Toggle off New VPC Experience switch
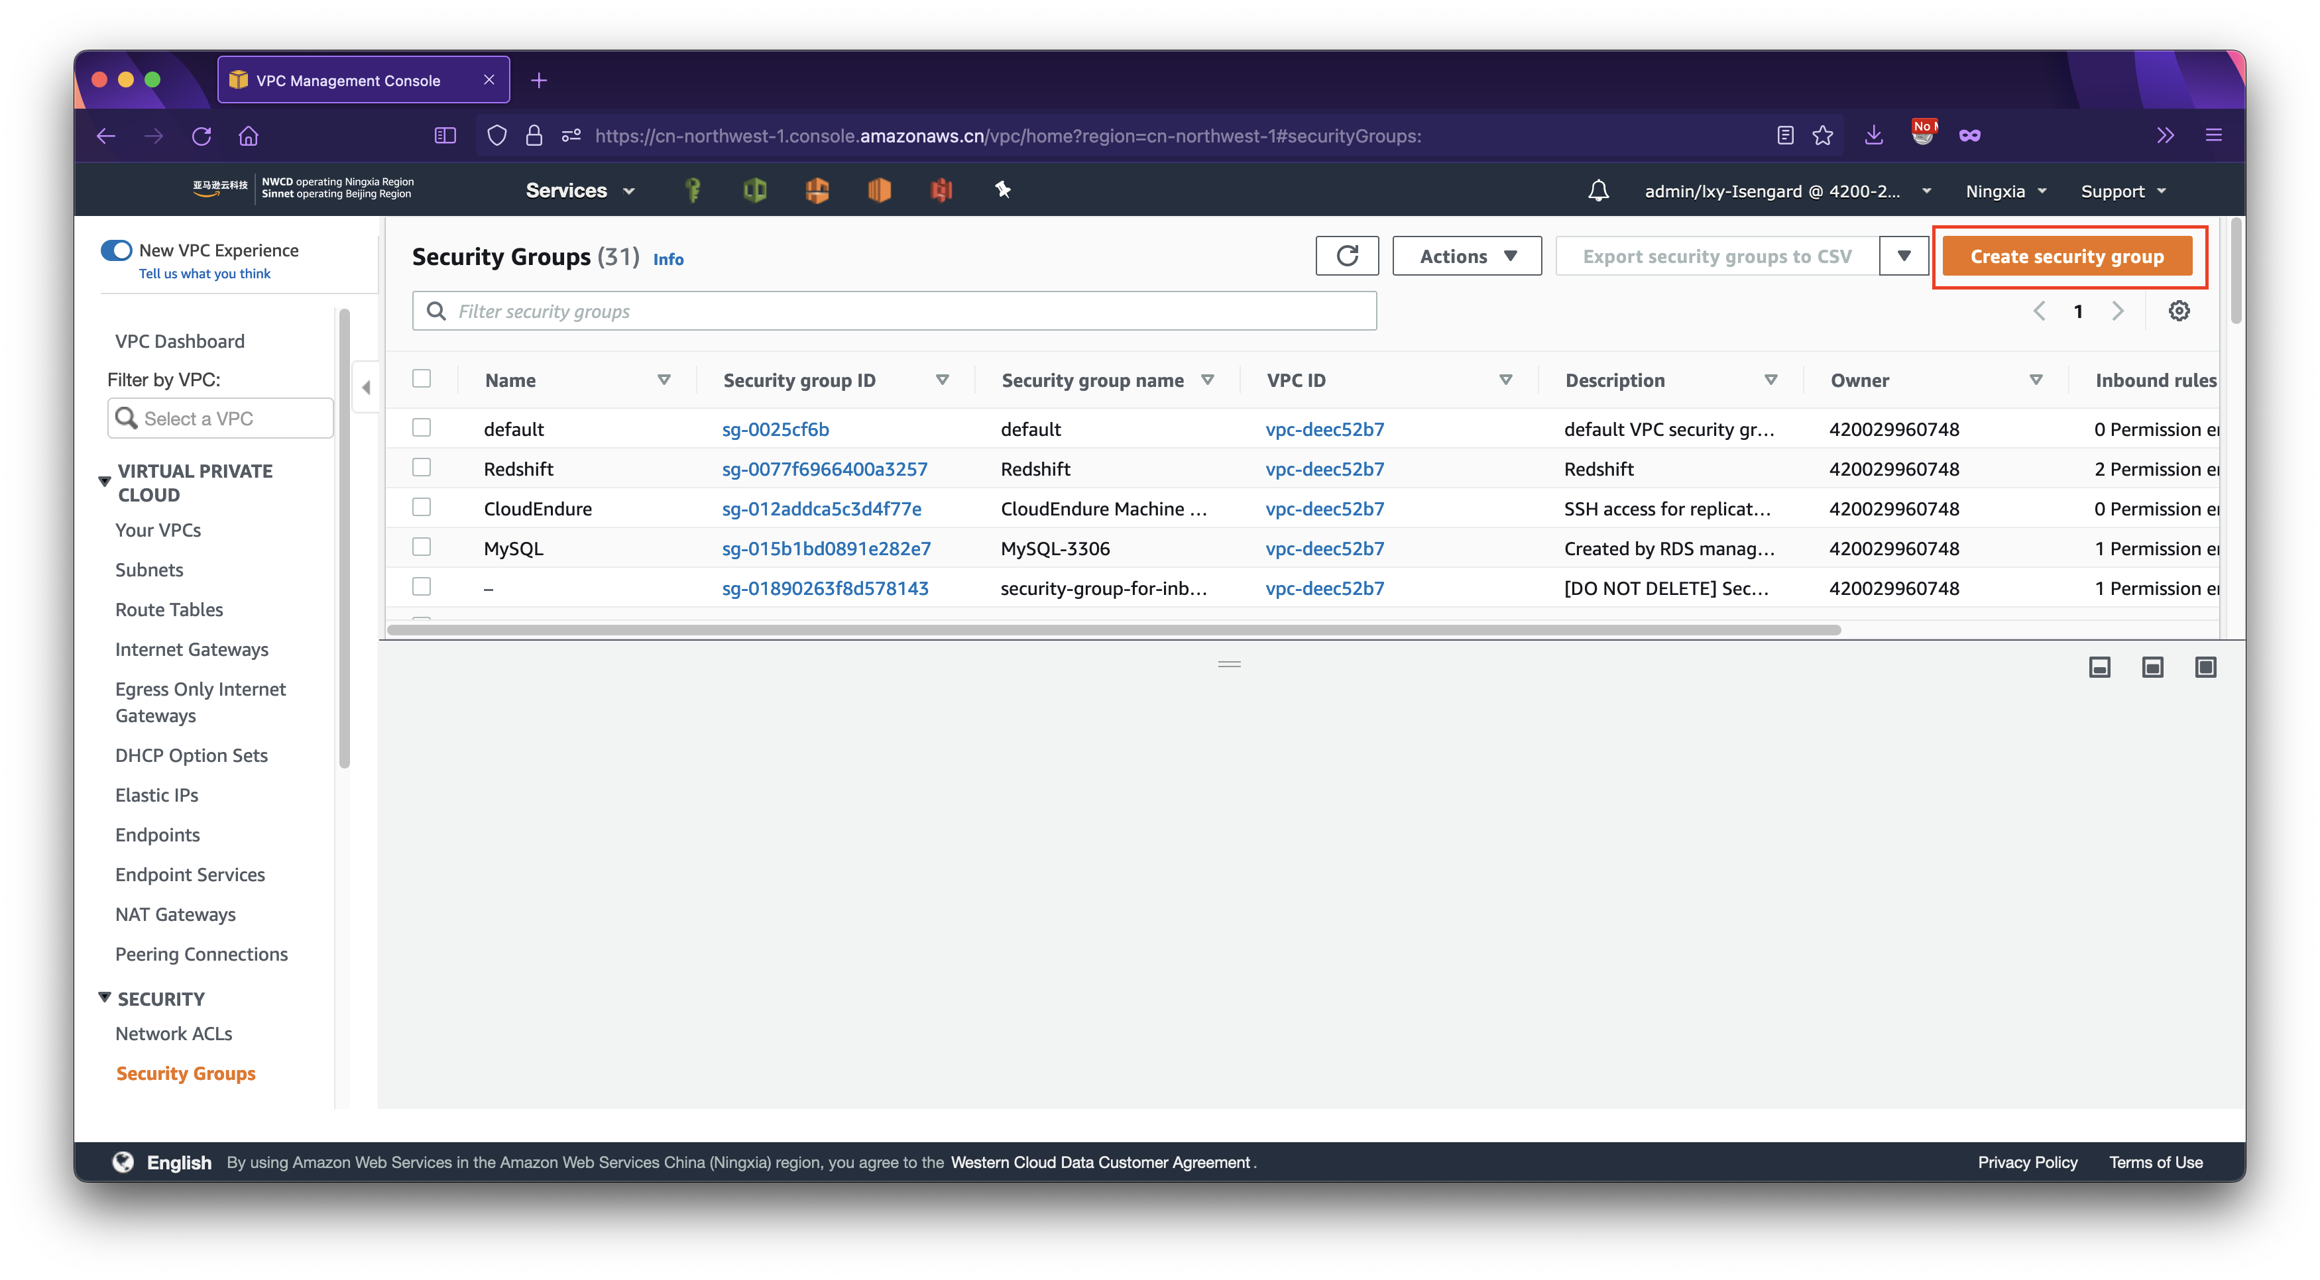Image resolution: width=2320 pixels, height=1280 pixels. pyautogui.click(x=117, y=250)
